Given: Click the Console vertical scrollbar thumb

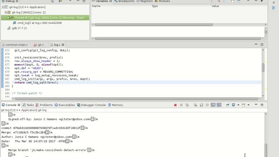Looking at the screenshot, I should click(x=266, y=150).
